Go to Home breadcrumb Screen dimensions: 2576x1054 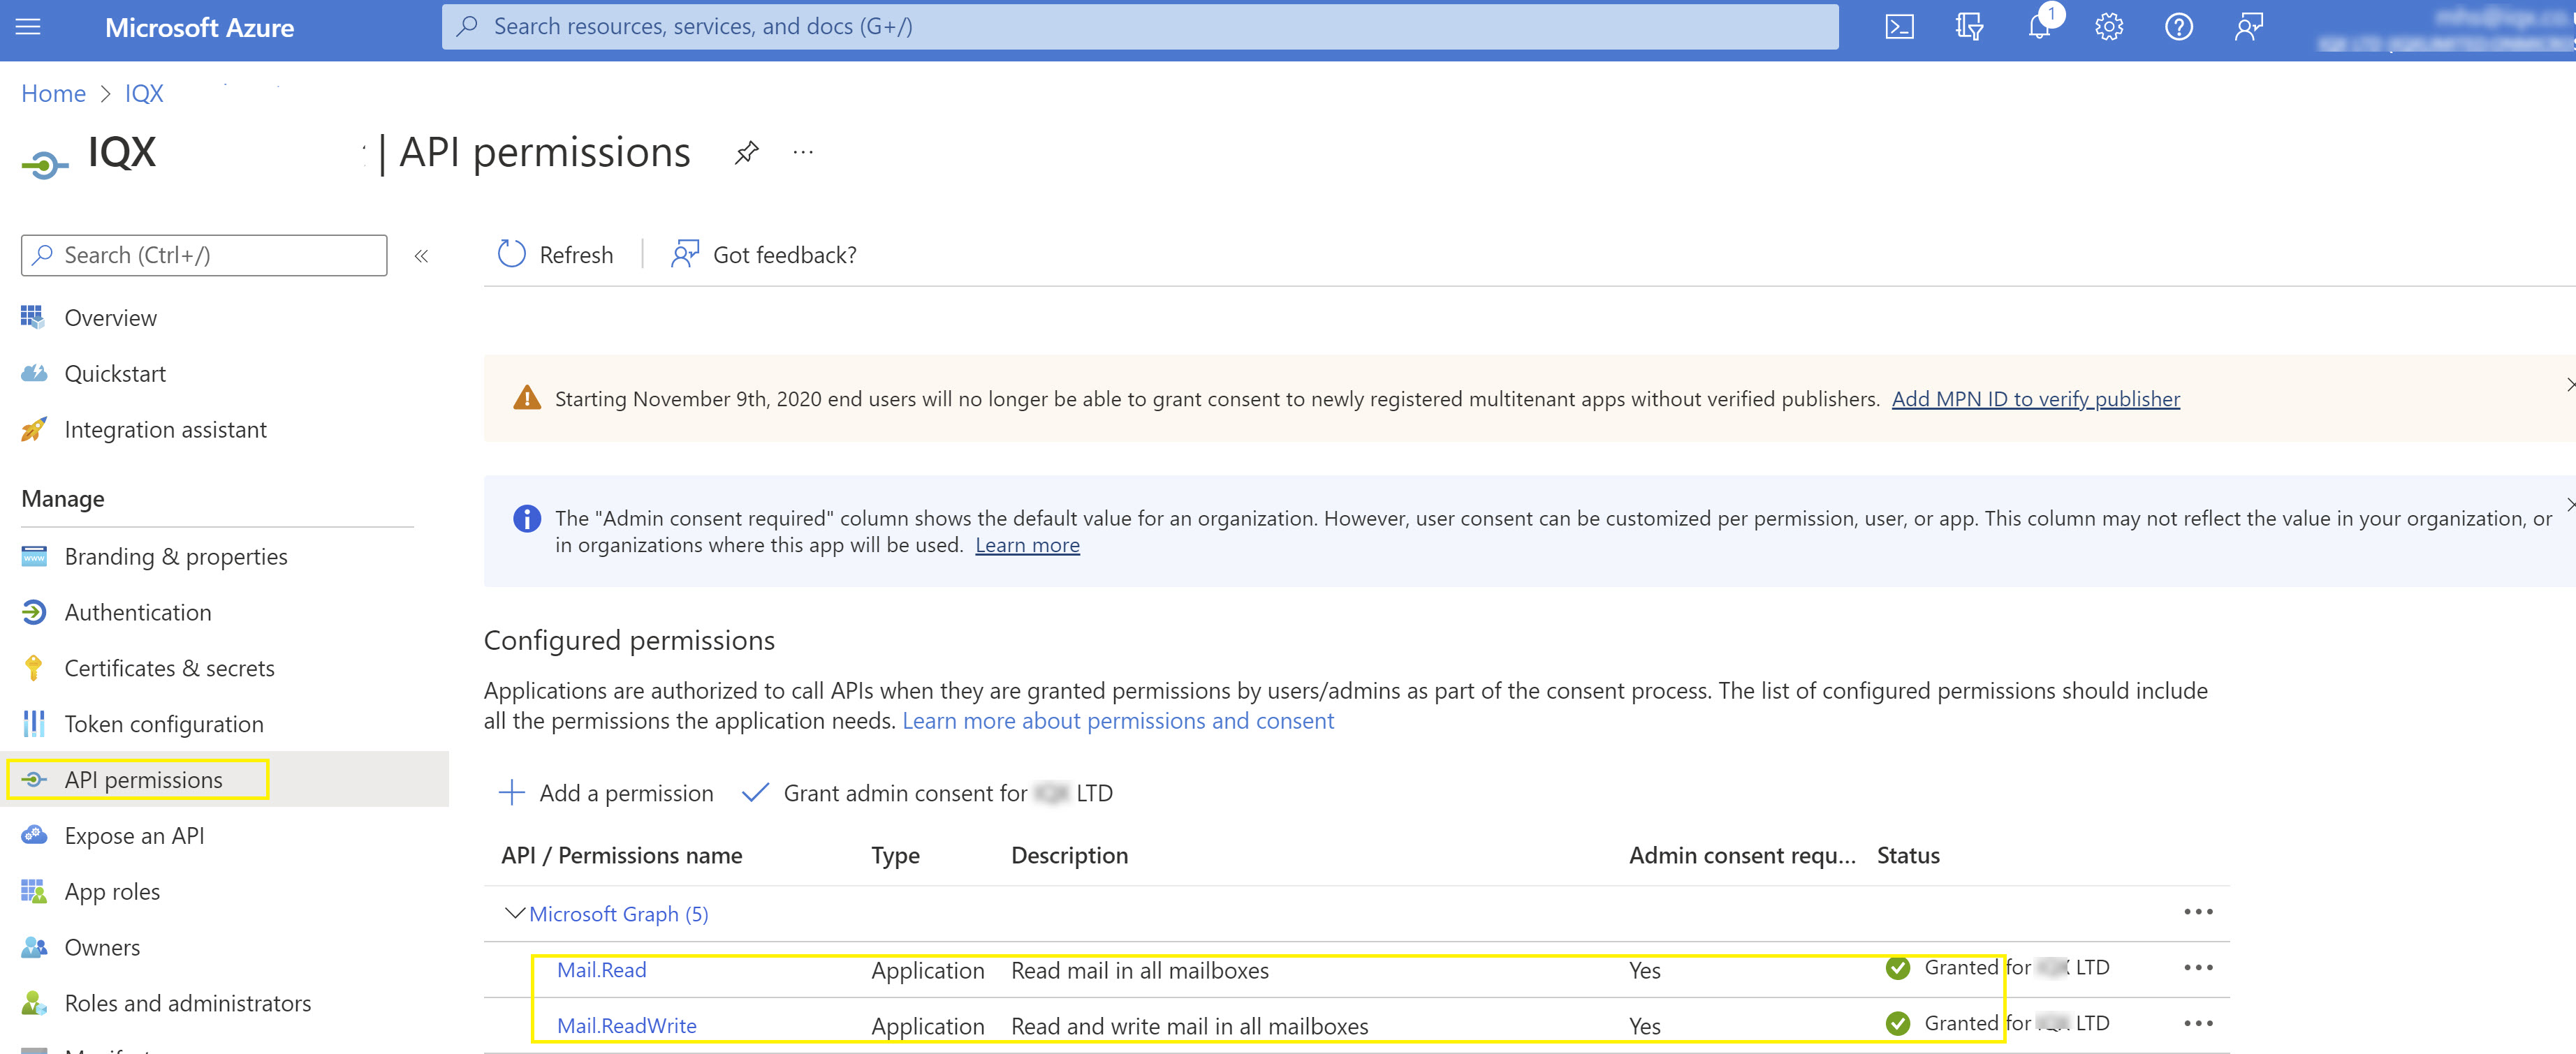click(x=54, y=94)
